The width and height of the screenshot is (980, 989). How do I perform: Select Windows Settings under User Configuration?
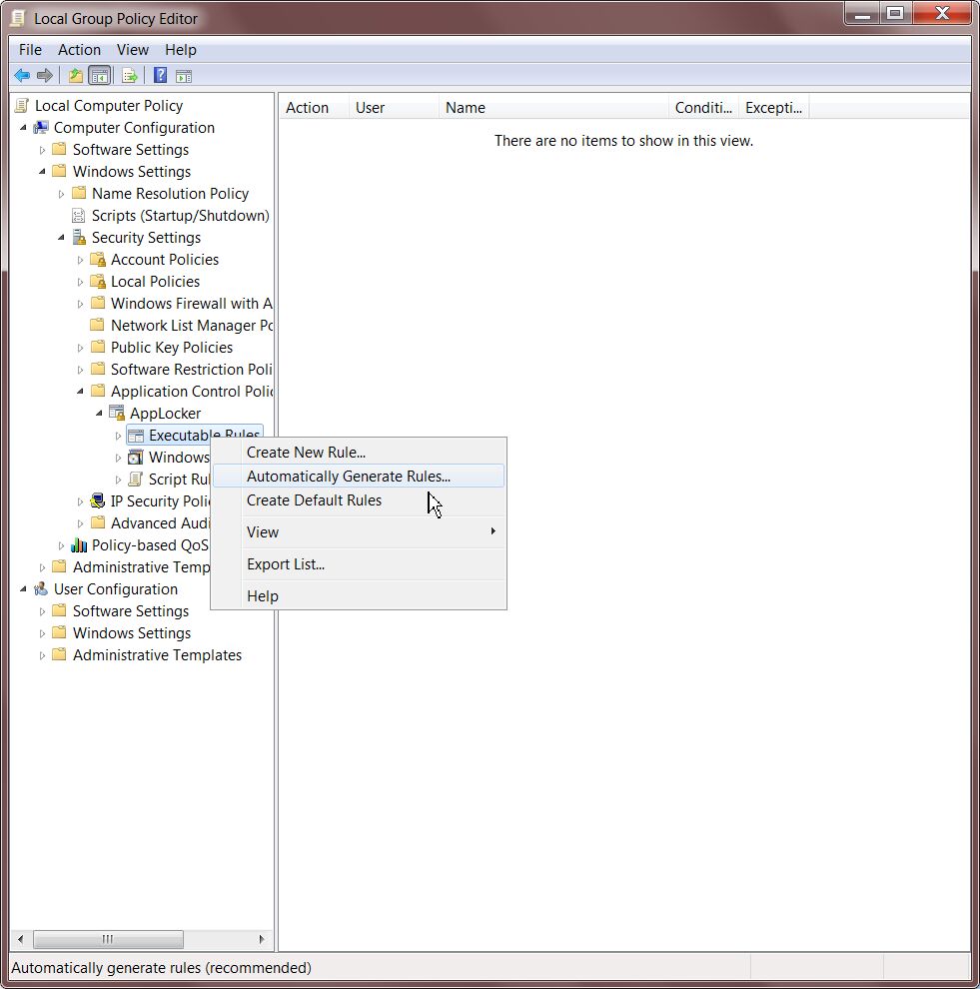point(132,633)
